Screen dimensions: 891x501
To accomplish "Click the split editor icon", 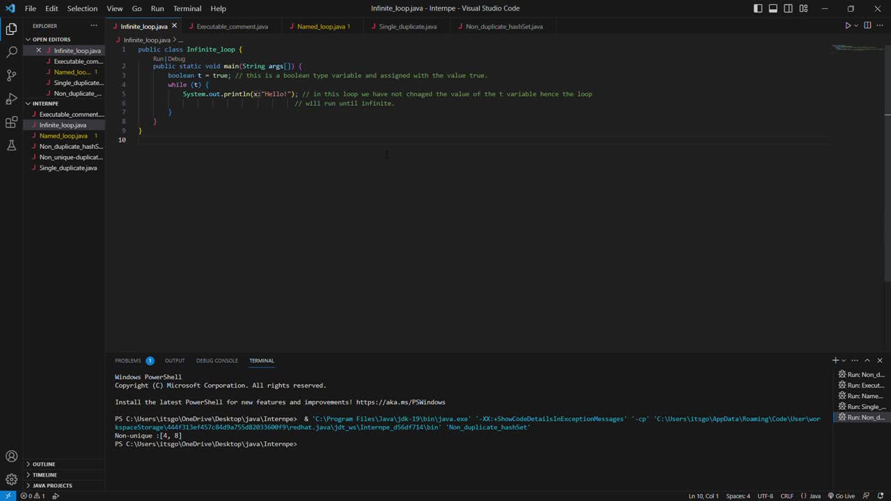I will [867, 26].
